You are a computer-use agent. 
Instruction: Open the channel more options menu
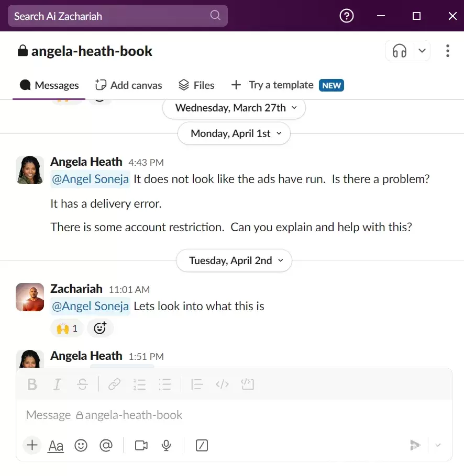[x=447, y=51]
